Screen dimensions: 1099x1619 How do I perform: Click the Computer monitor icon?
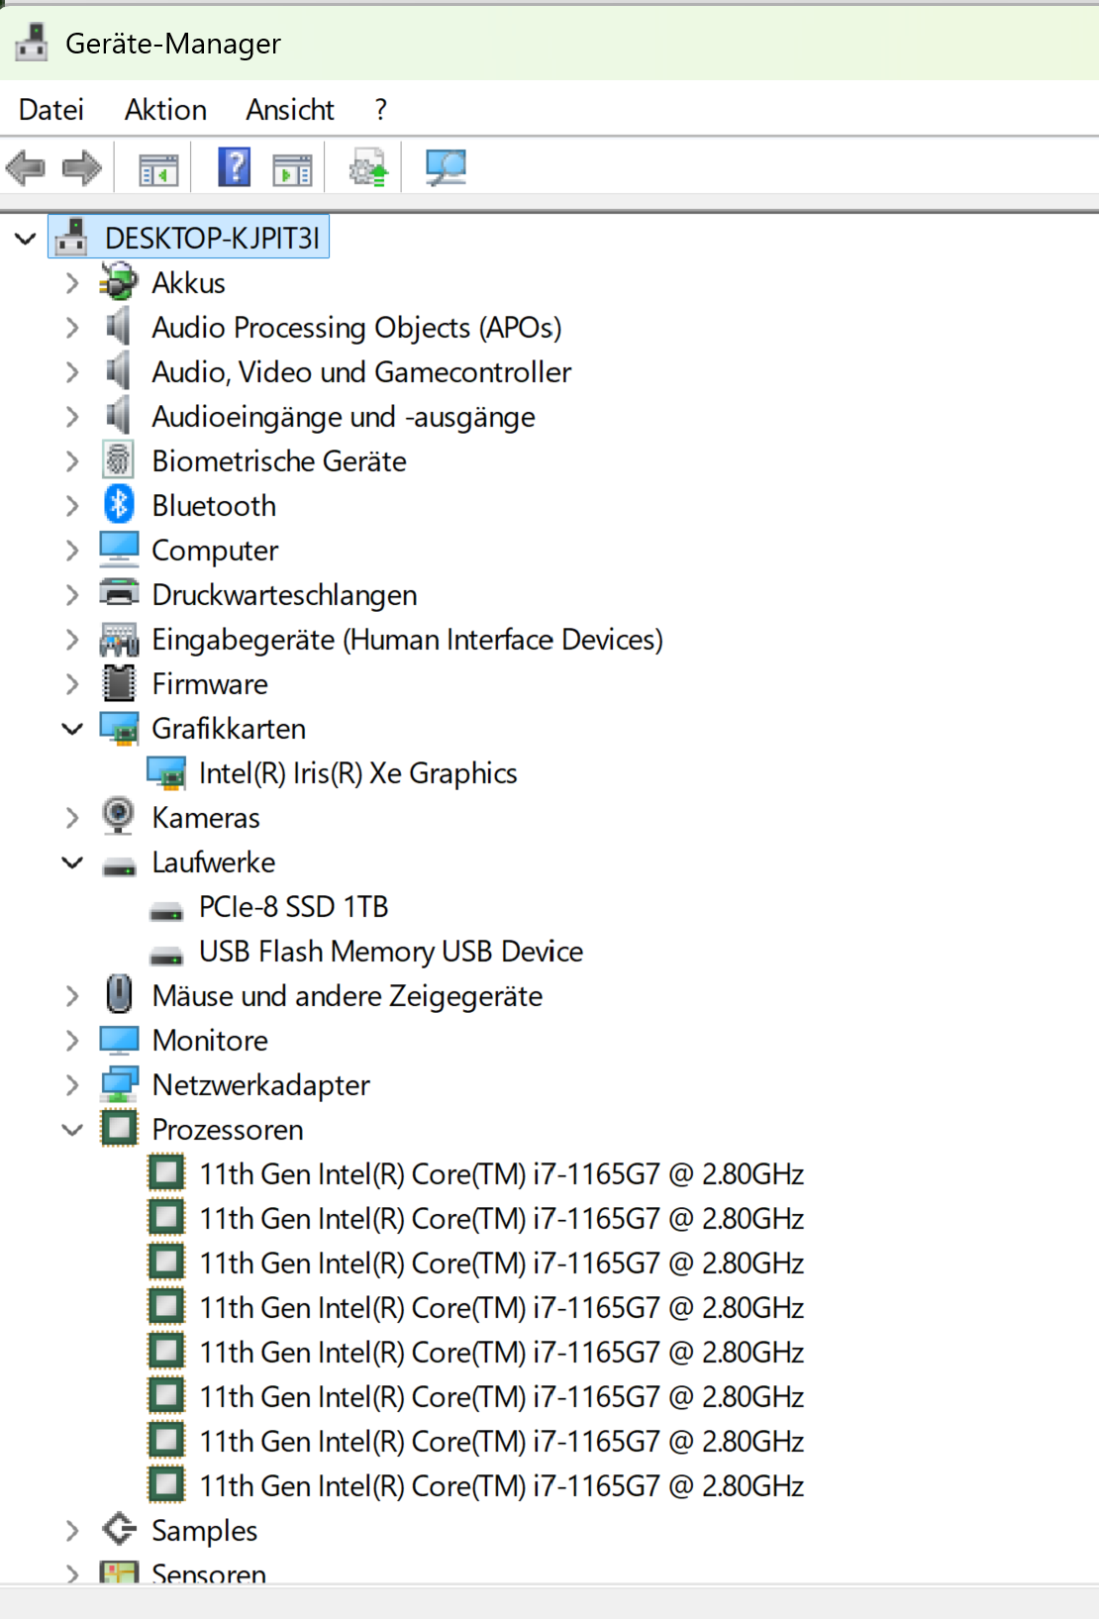click(119, 550)
